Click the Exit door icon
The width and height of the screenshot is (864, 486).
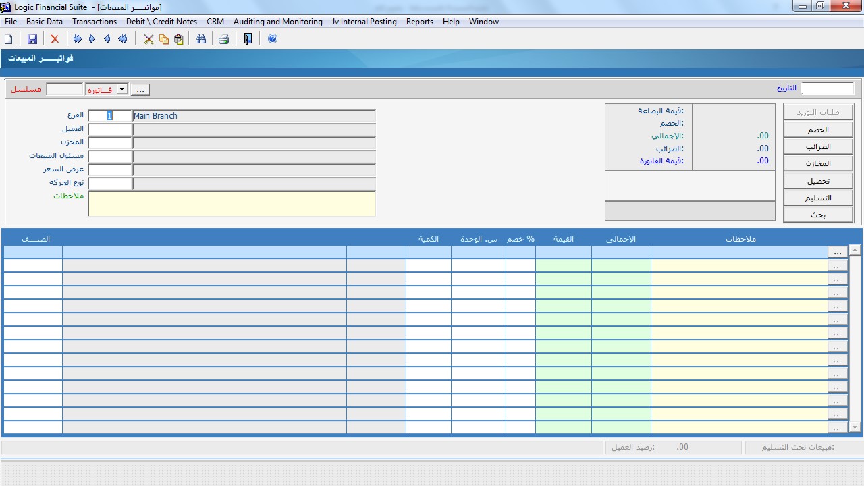coord(248,39)
